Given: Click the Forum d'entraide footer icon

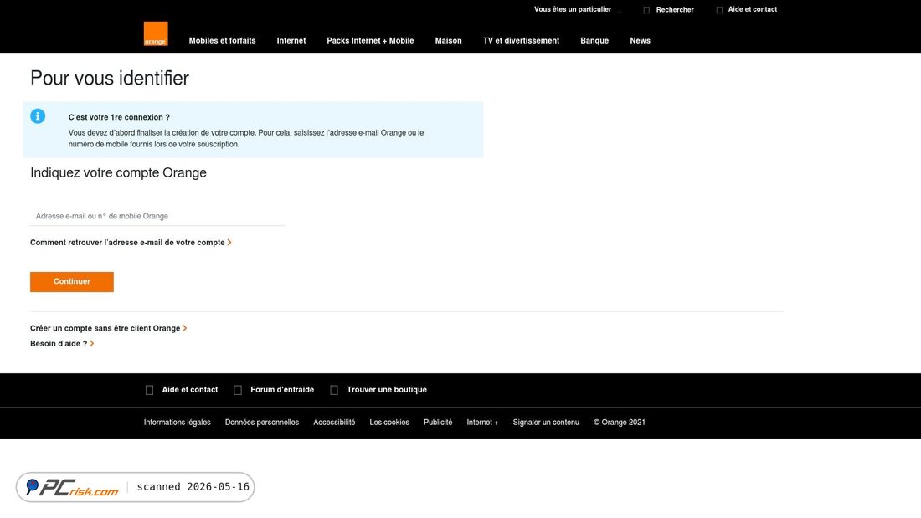Looking at the screenshot, I should [x=237, y=390].
